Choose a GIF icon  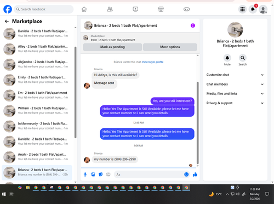click(x=109, y=174)
